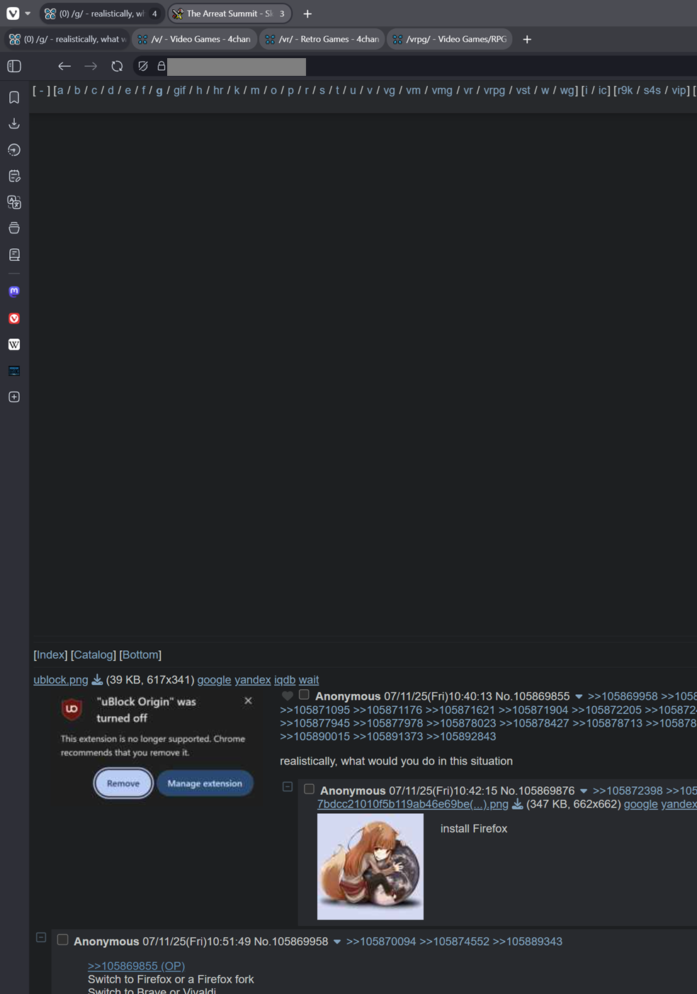
Task: Open the History panel
Action: 14,150
